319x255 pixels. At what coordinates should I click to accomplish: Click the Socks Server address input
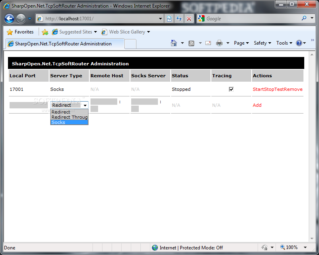(144, 102)
